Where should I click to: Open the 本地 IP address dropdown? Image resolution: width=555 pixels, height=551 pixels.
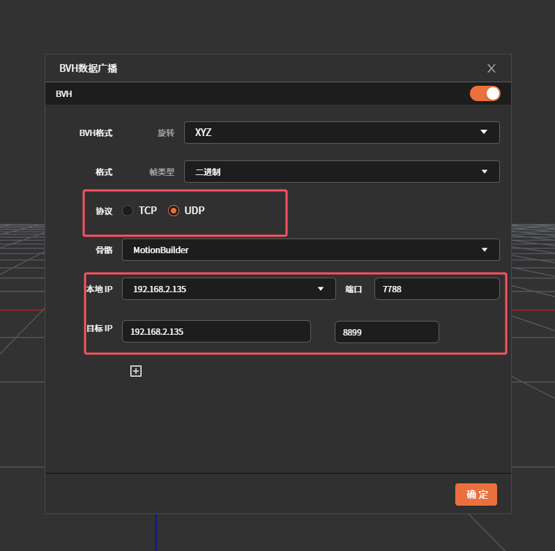click(x=229, y=289)
